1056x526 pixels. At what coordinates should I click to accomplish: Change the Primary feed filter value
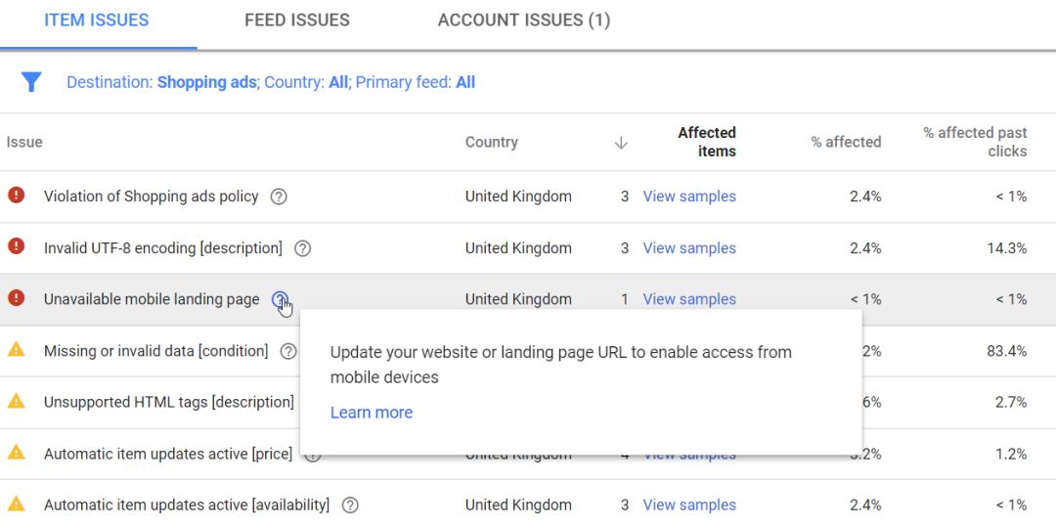pyautogui.click(x=465, y=82)
